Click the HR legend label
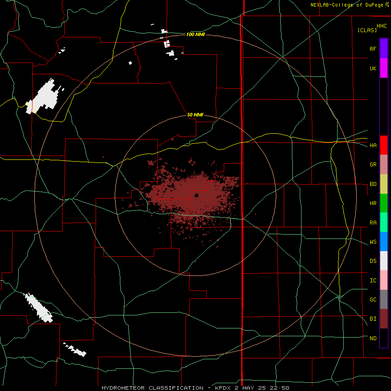The height and width of the screenshot is (391, 391). (373, 203)
